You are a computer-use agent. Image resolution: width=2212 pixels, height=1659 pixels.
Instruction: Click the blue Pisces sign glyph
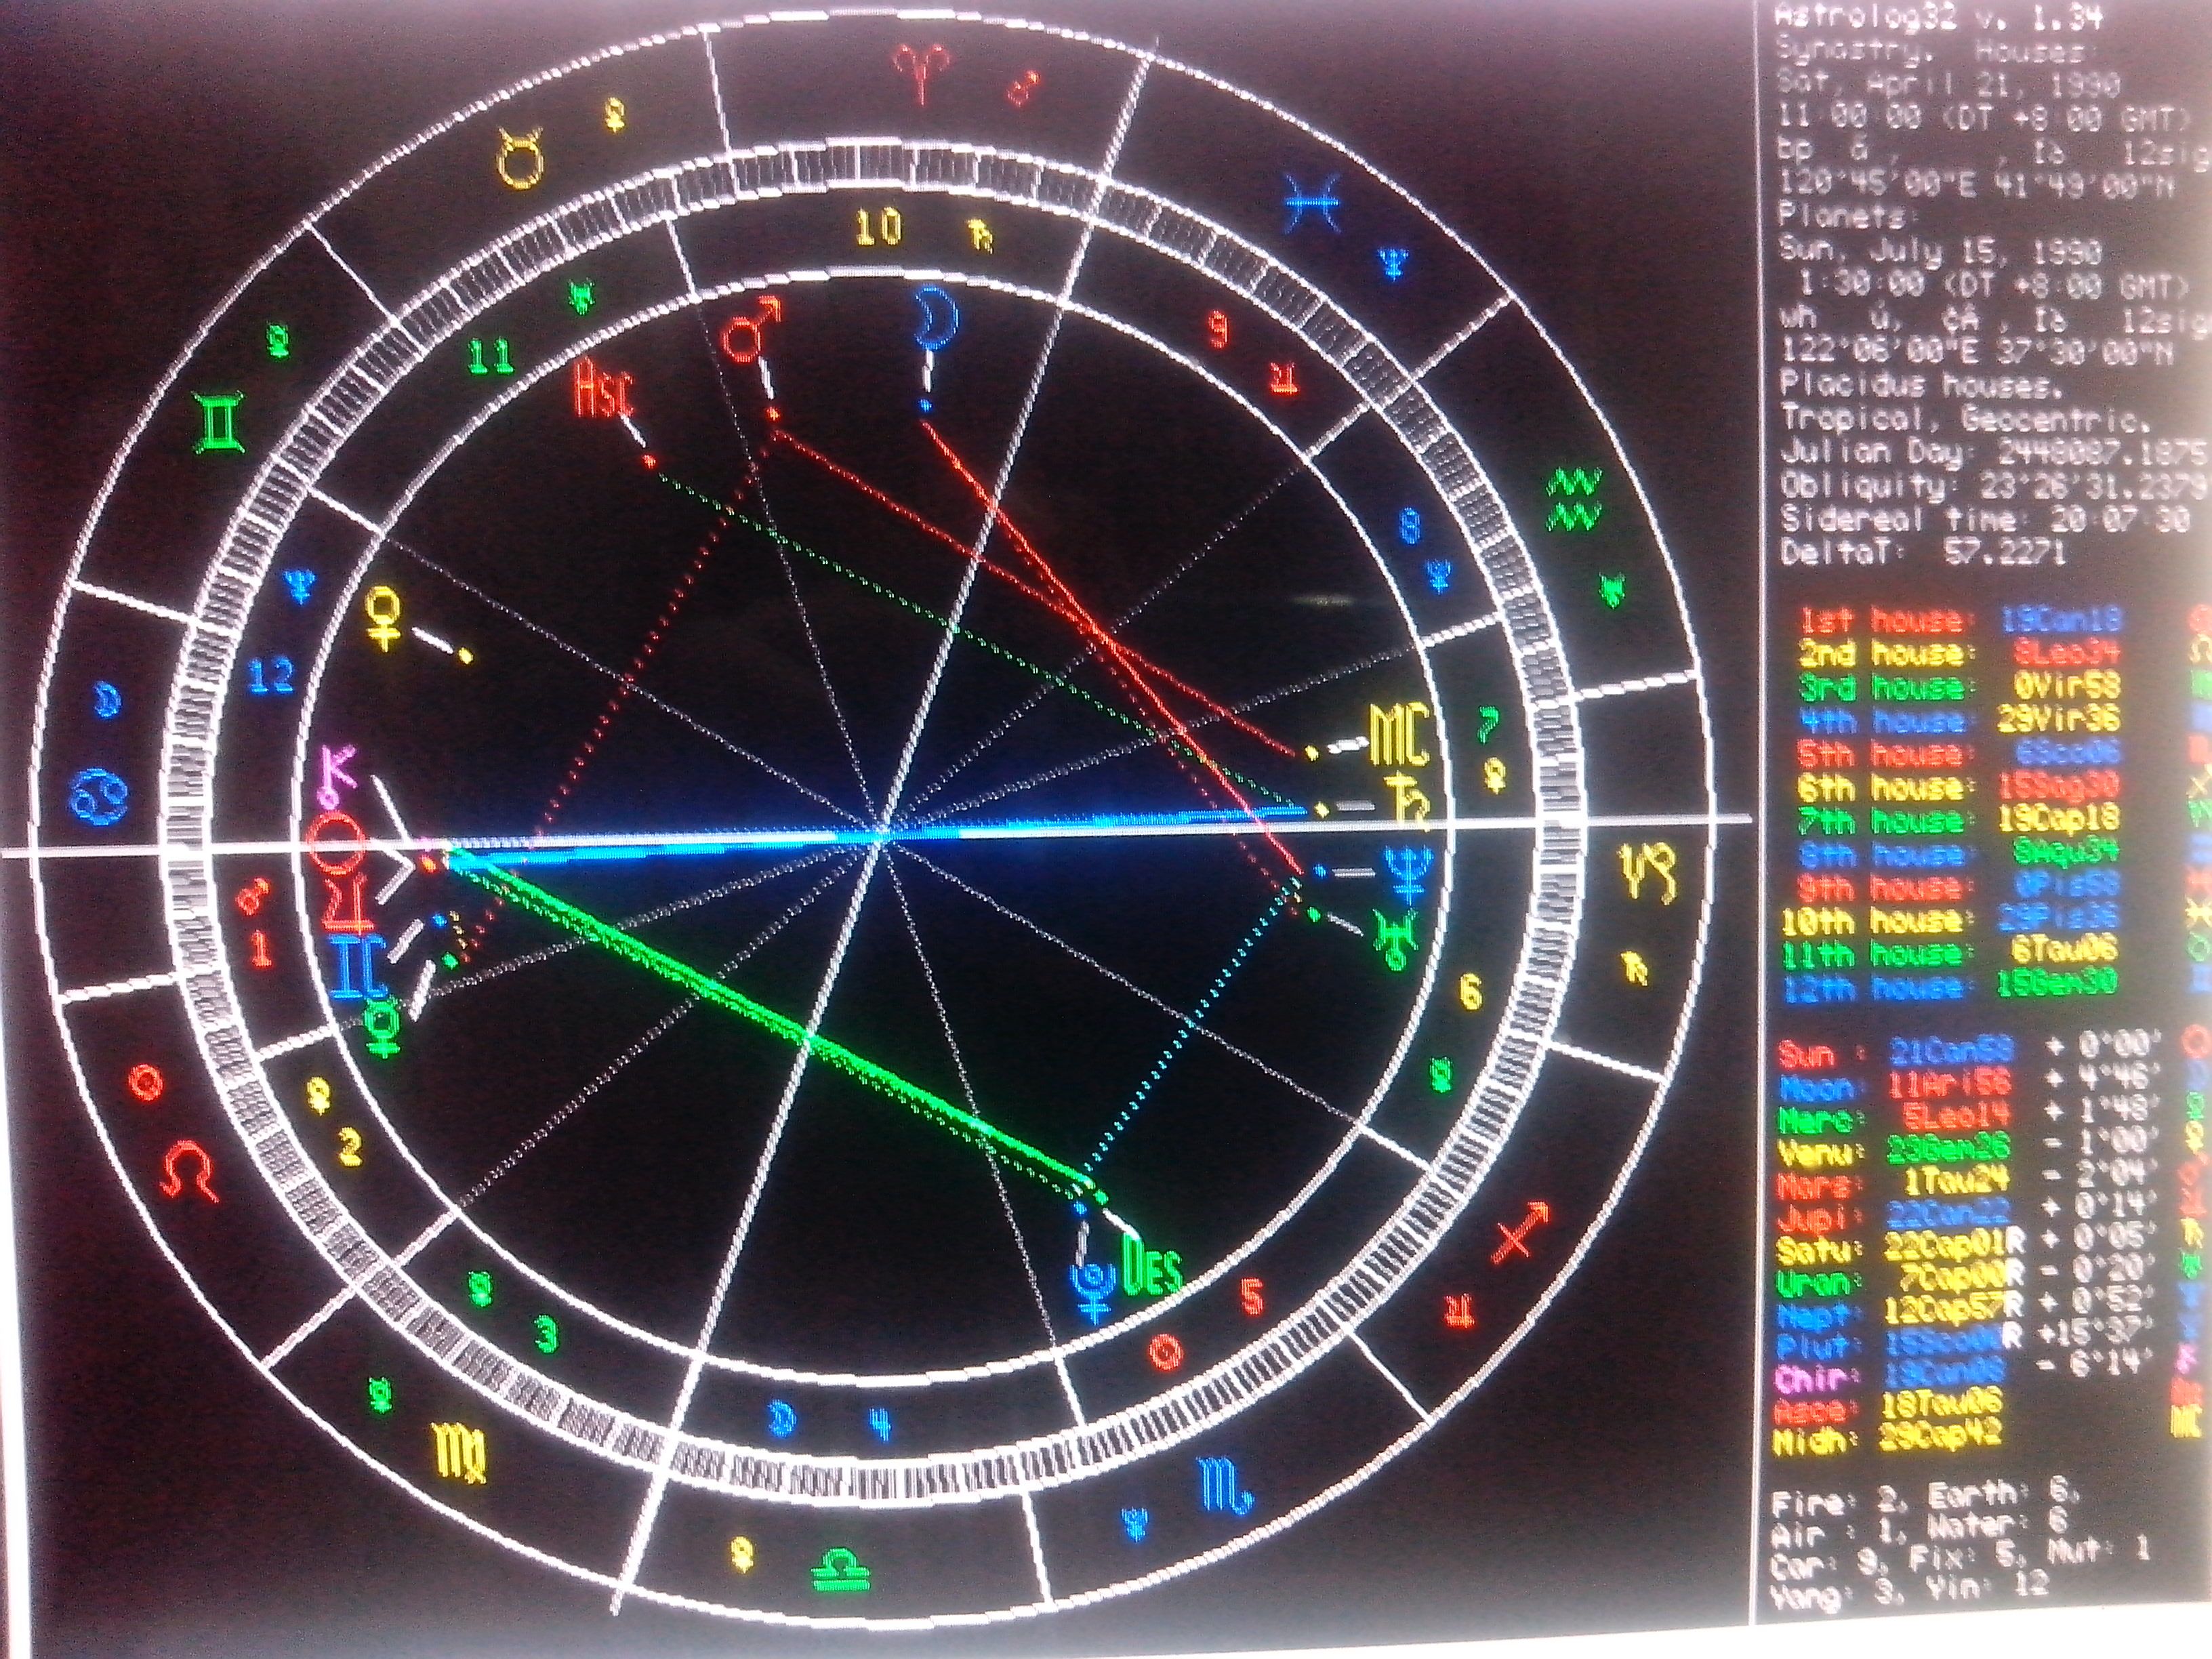1312,203
